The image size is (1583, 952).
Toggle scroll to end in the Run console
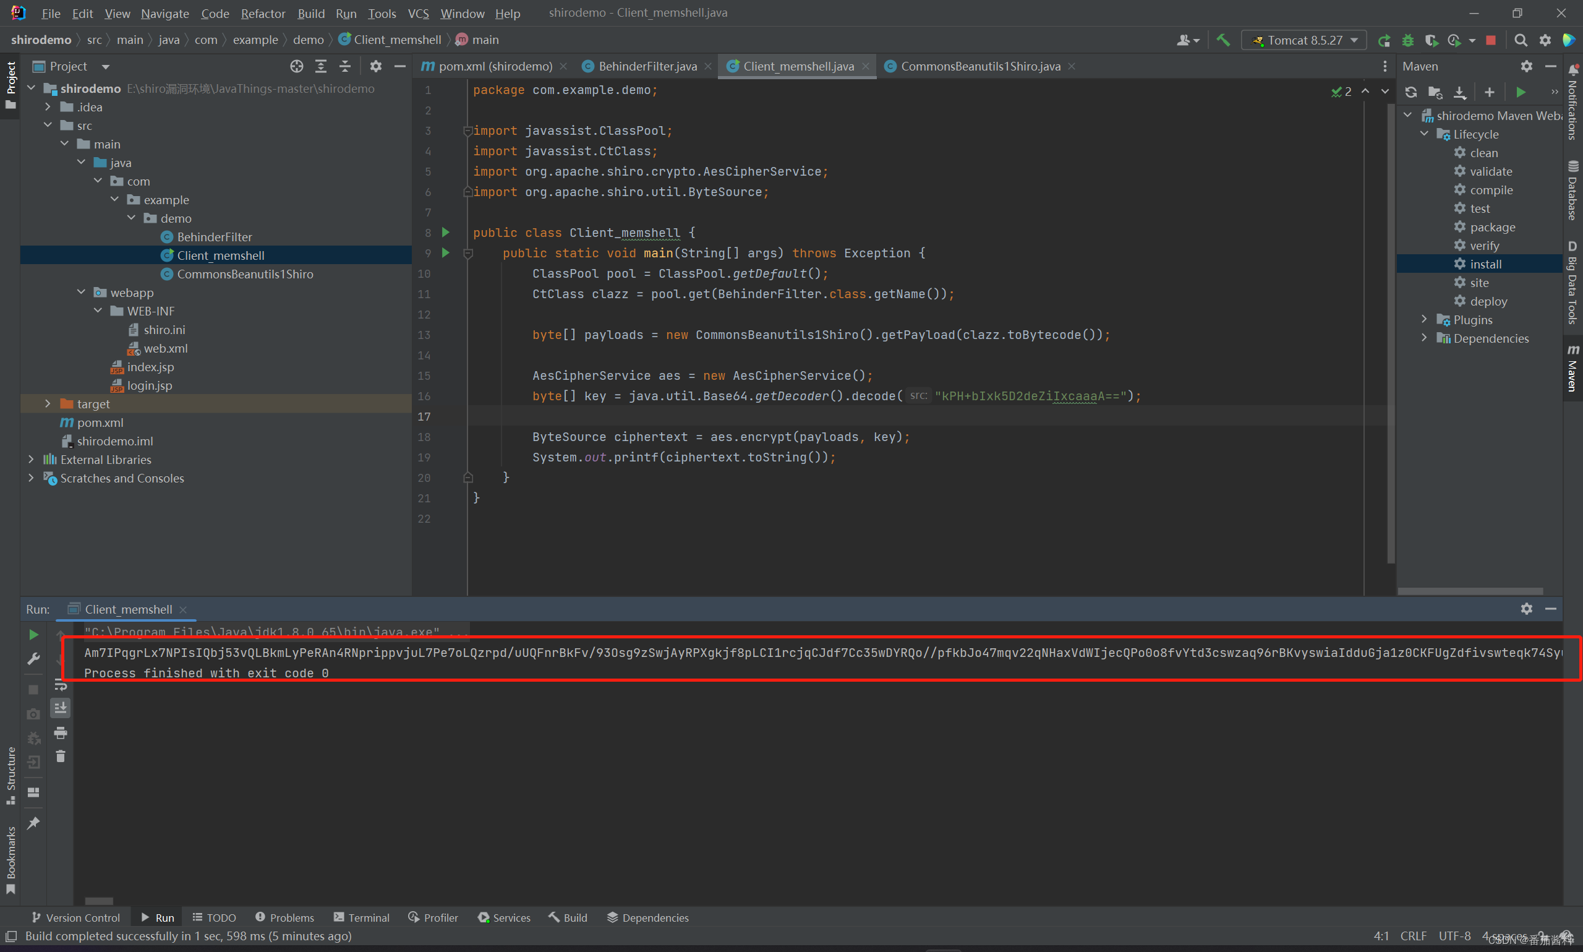[61, 708]
